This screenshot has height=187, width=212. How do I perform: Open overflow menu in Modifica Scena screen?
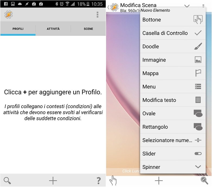coord(203,6)
